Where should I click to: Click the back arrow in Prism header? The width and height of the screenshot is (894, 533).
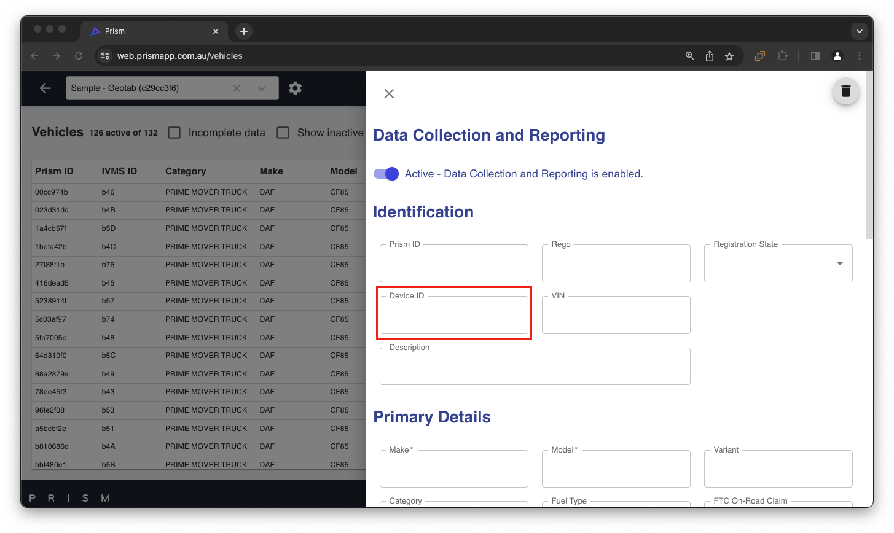(45, 88)
